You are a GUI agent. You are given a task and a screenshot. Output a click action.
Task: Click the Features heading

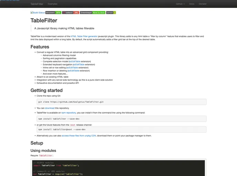[x=40, y=47]
